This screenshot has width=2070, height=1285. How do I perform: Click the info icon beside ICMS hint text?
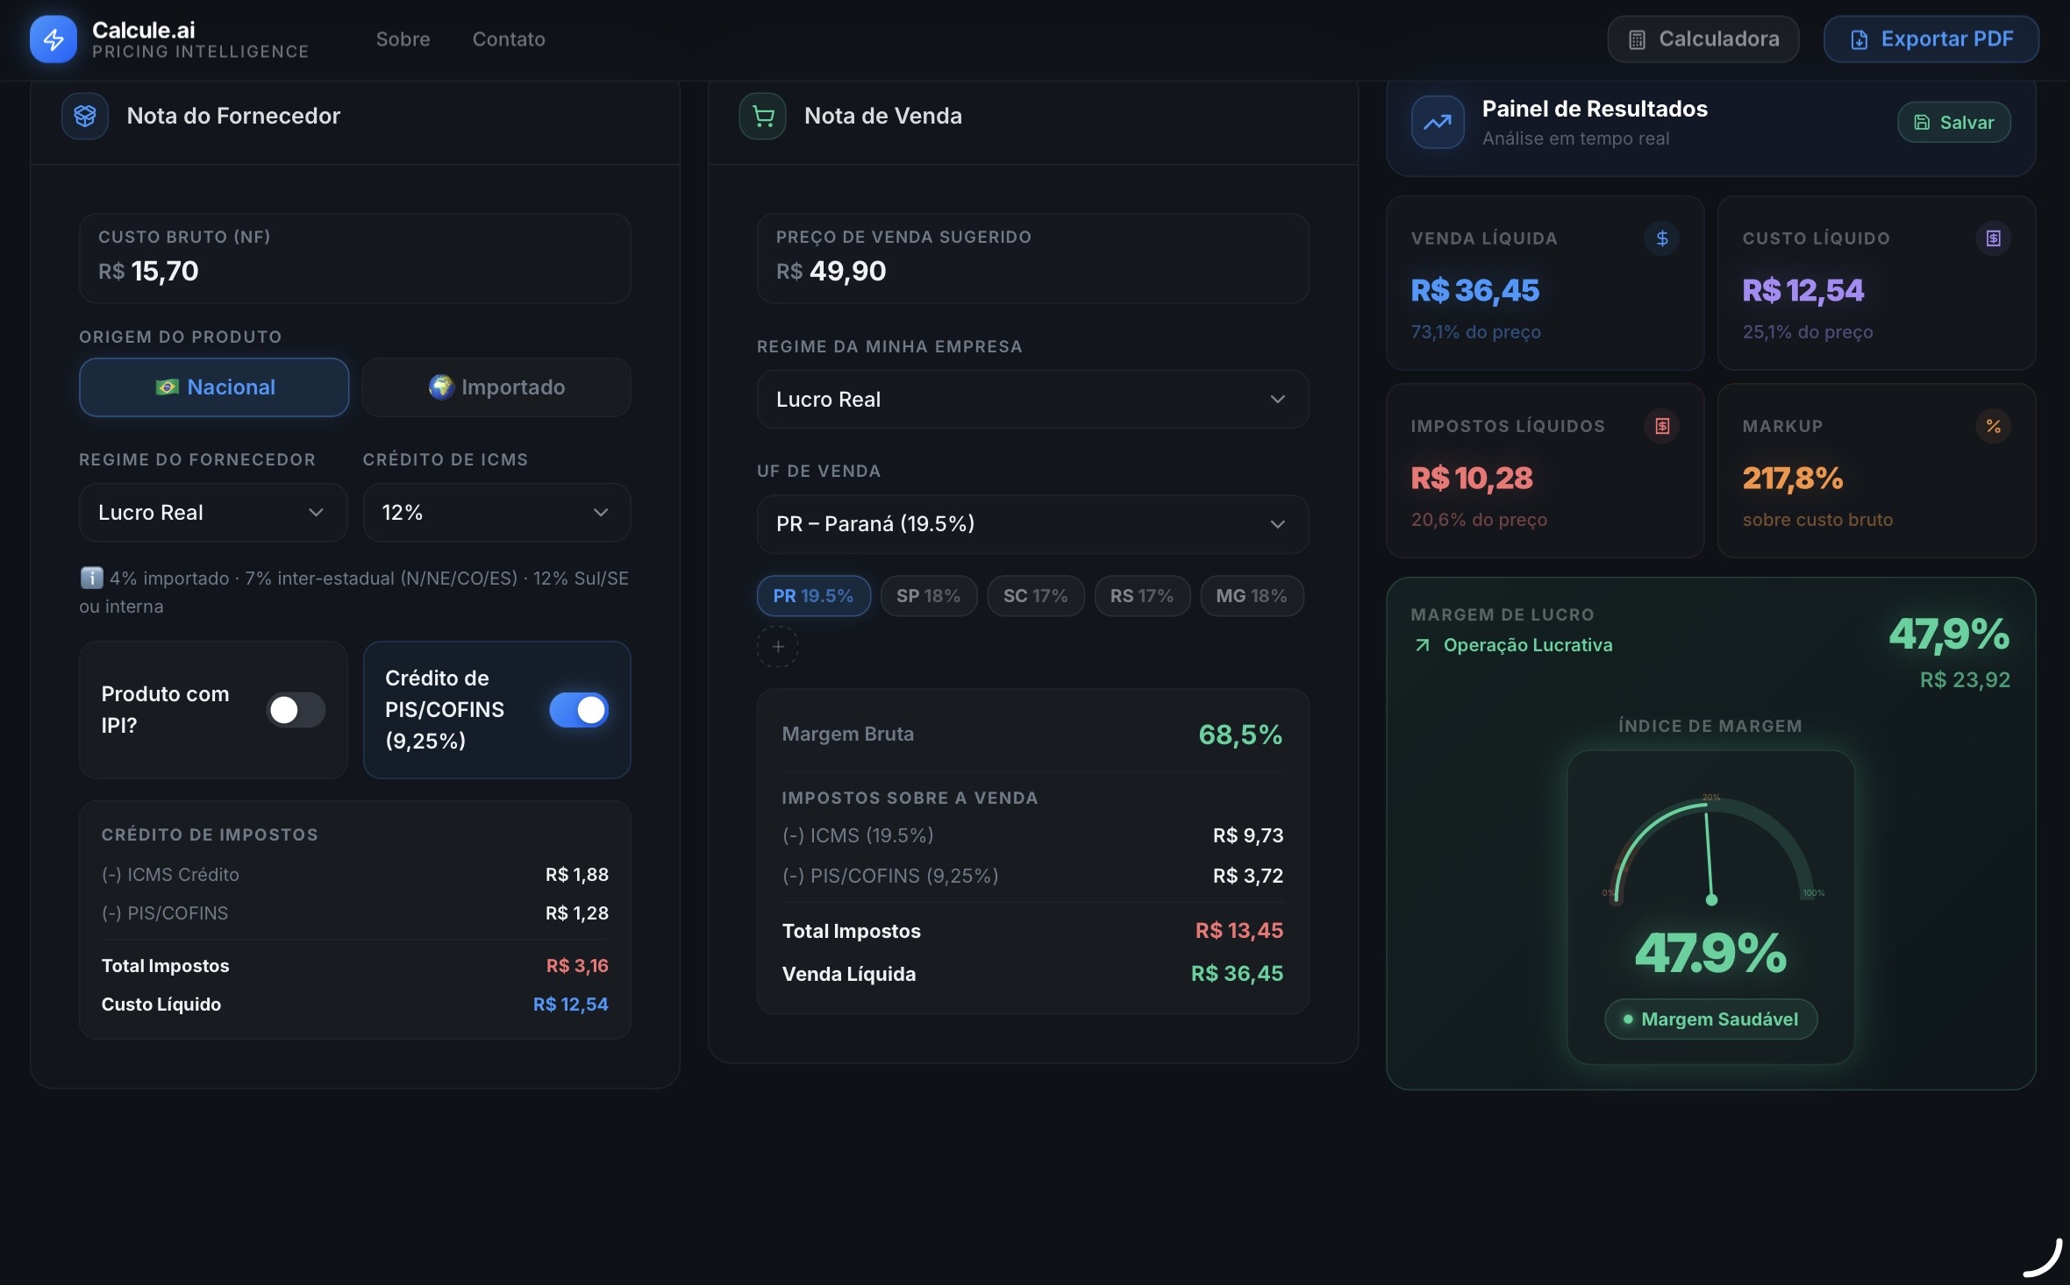click(91, 579)
